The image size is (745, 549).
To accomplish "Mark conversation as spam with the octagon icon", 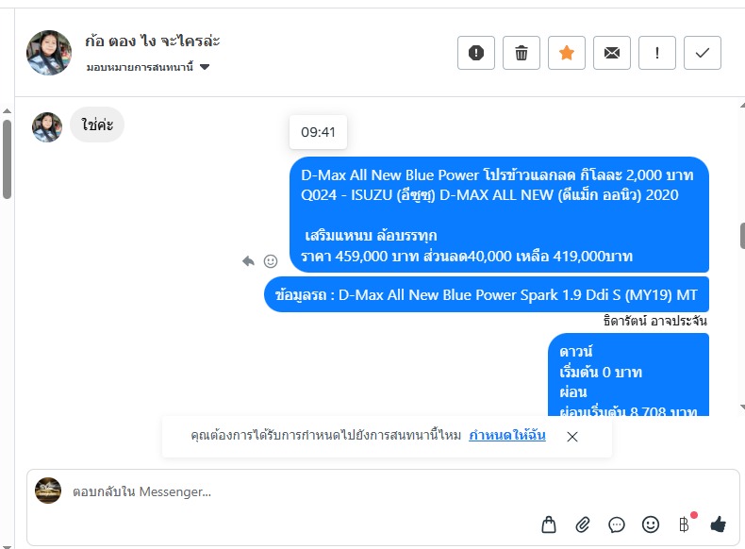I will point(475,53).
